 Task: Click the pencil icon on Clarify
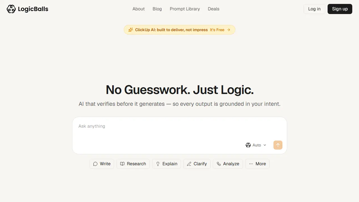click(x=189, y=164)
